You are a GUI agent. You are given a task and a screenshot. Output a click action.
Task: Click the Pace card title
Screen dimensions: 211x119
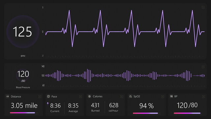coord(54,97)
